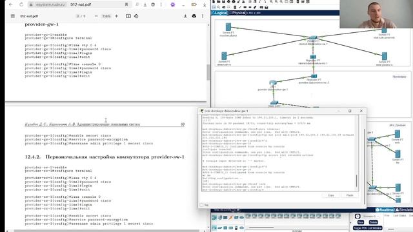Image resolution: width=413 pixels, height=232 pixels.
Task: Open the PDF viewer sidebar menu
Action: 13,16
